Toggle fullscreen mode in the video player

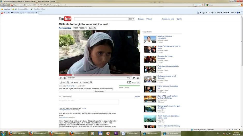click(138, 78)
